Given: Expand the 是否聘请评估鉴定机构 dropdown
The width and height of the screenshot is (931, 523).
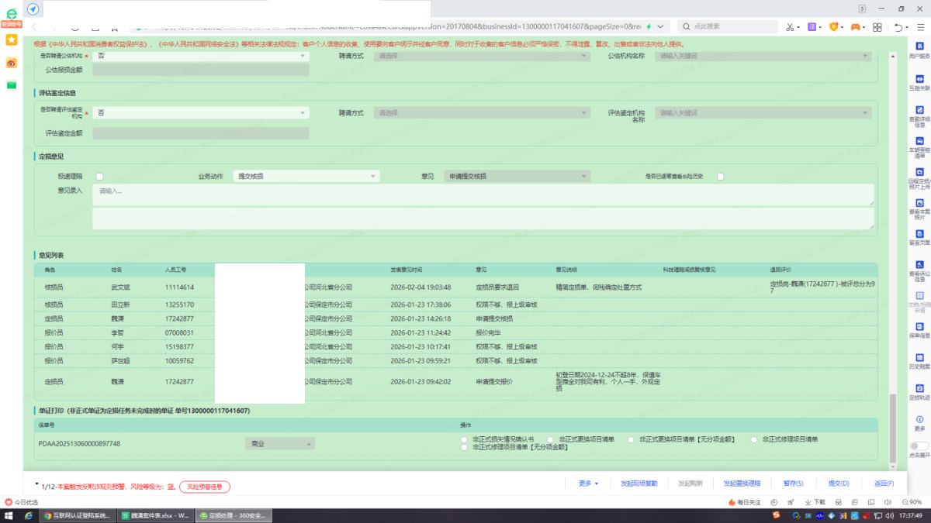Looking at the screenshot, I should [x=201, y=113].
